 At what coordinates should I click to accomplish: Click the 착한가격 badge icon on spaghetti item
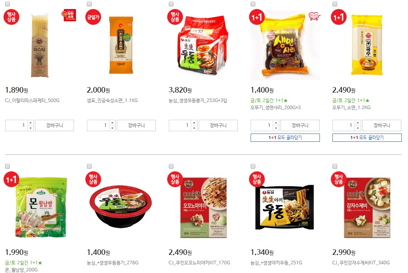[x=69, y=15]
